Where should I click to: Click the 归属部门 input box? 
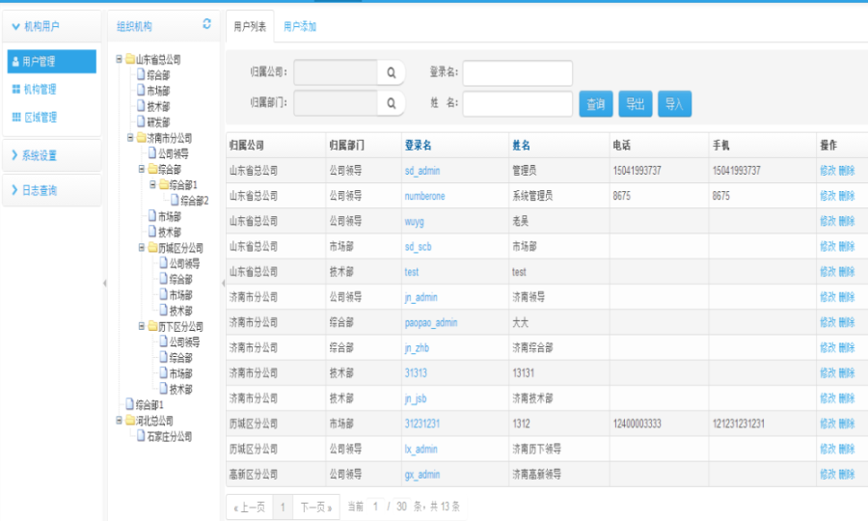336,103
